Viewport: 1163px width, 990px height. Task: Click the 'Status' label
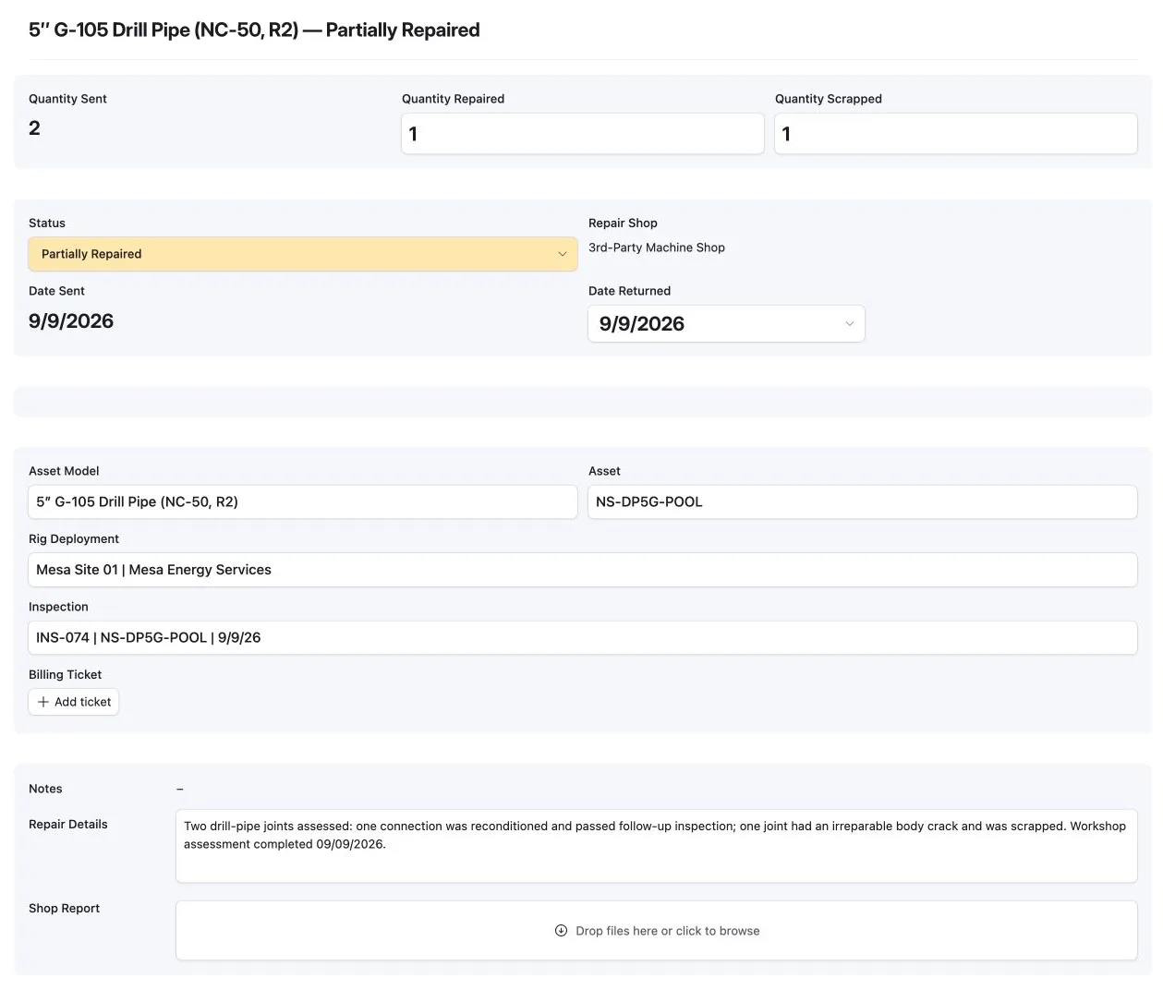[47, 223]
